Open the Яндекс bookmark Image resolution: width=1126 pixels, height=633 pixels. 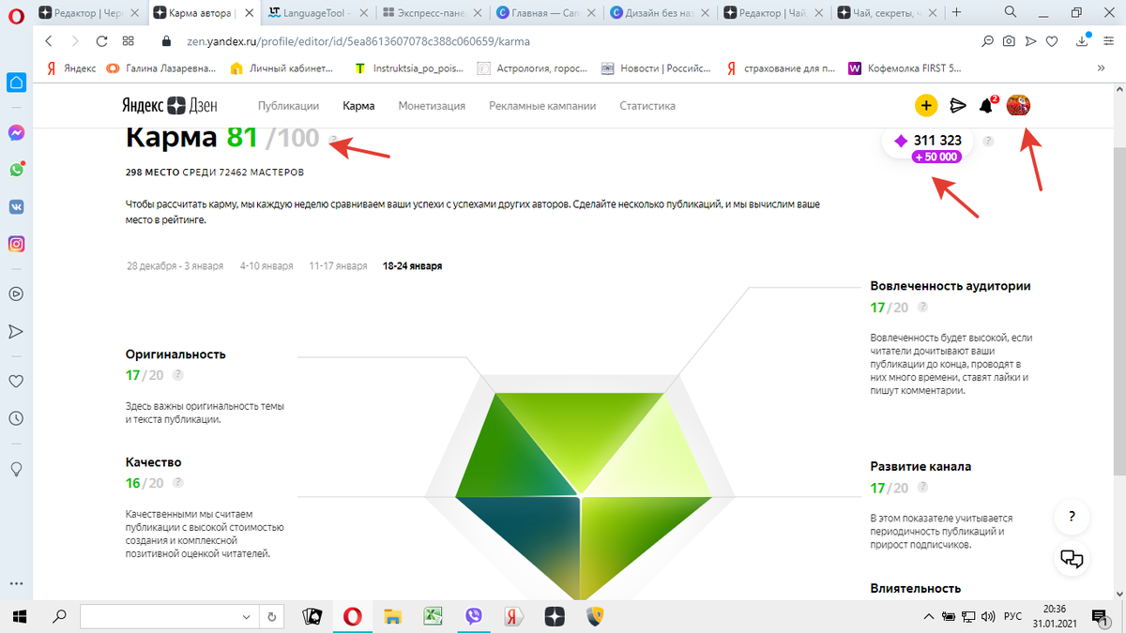coord(70,68)
